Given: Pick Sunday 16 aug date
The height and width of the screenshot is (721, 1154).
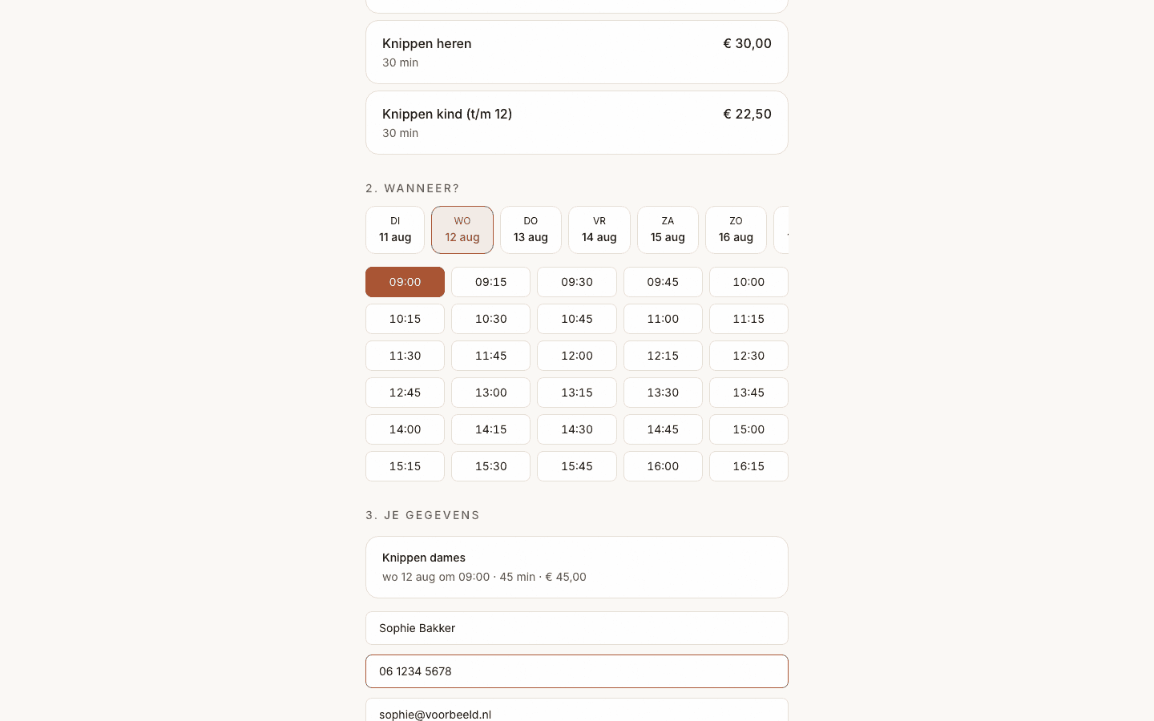Looking at the screenshot, I should (x=736, y=230).
